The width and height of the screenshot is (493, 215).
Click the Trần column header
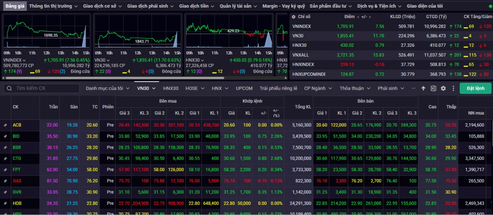click(54, 107)
